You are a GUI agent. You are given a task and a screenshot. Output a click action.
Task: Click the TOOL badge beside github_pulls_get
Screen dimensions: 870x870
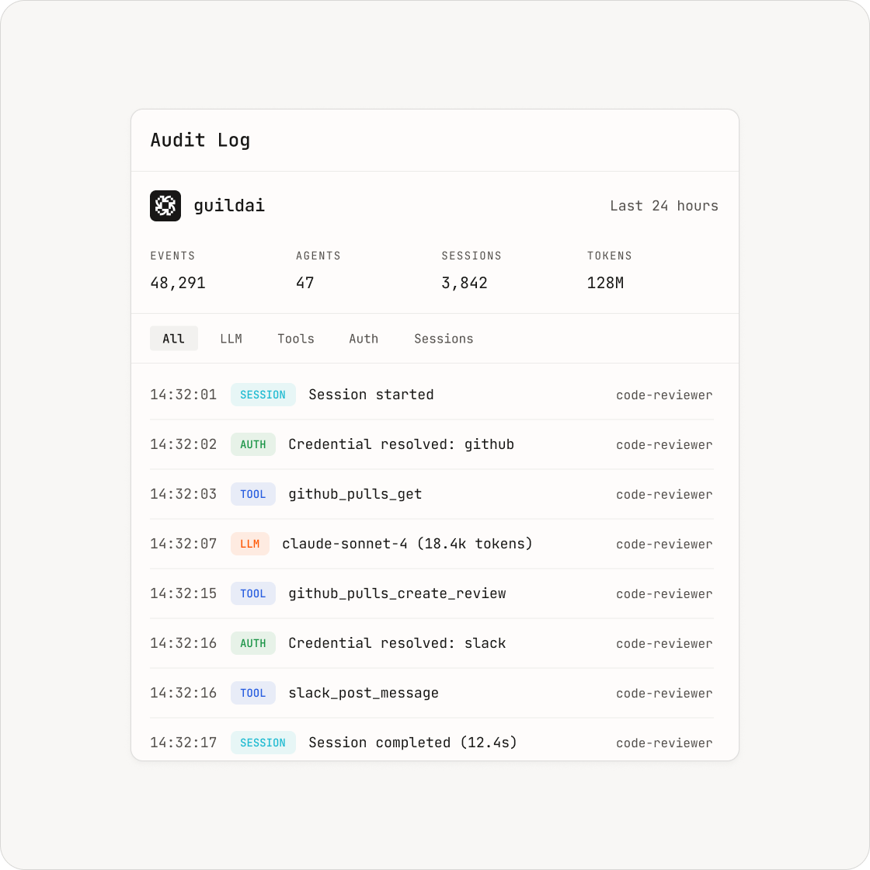(253, 494)
